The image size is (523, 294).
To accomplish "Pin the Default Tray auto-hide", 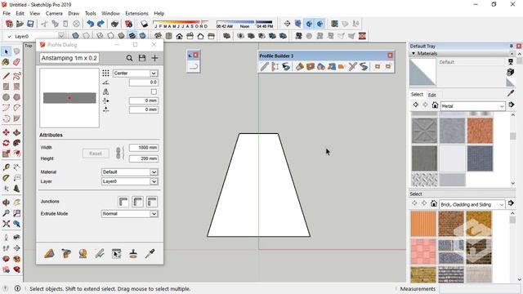I will click(x=511, y=46).
